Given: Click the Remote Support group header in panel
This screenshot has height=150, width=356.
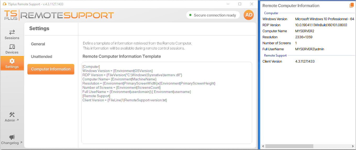Looking at the screenshot, I should point(275,55).
